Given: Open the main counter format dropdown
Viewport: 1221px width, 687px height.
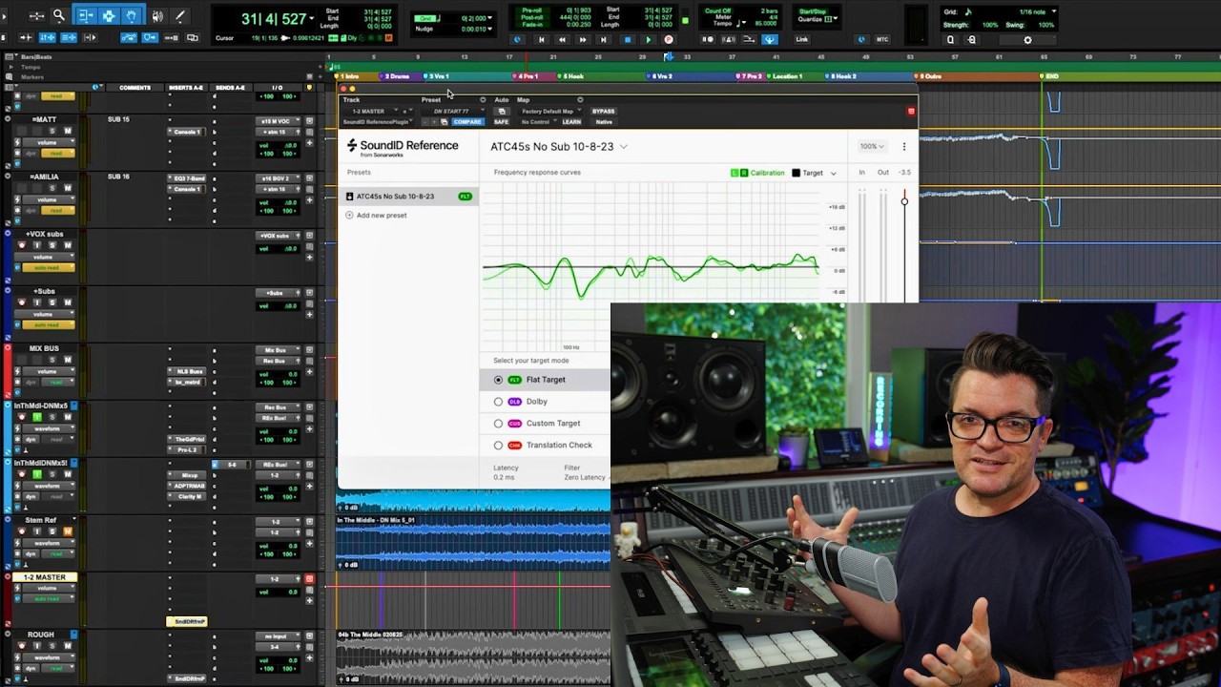Looking at the screenshot, I should [x=312, y=18].
